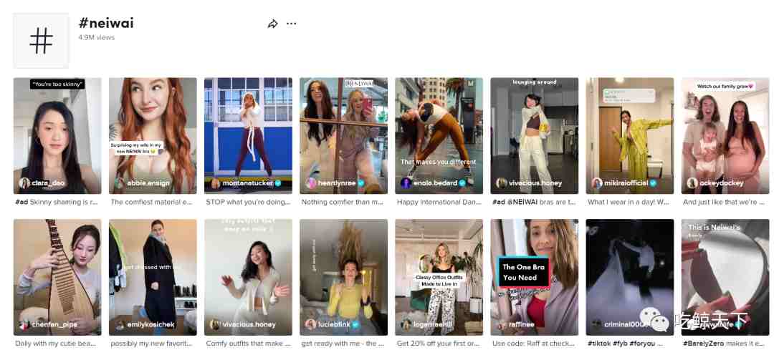Play the "You're too skinny" video
The height and width of the screenshot is (355, 774).
point(57,135)
